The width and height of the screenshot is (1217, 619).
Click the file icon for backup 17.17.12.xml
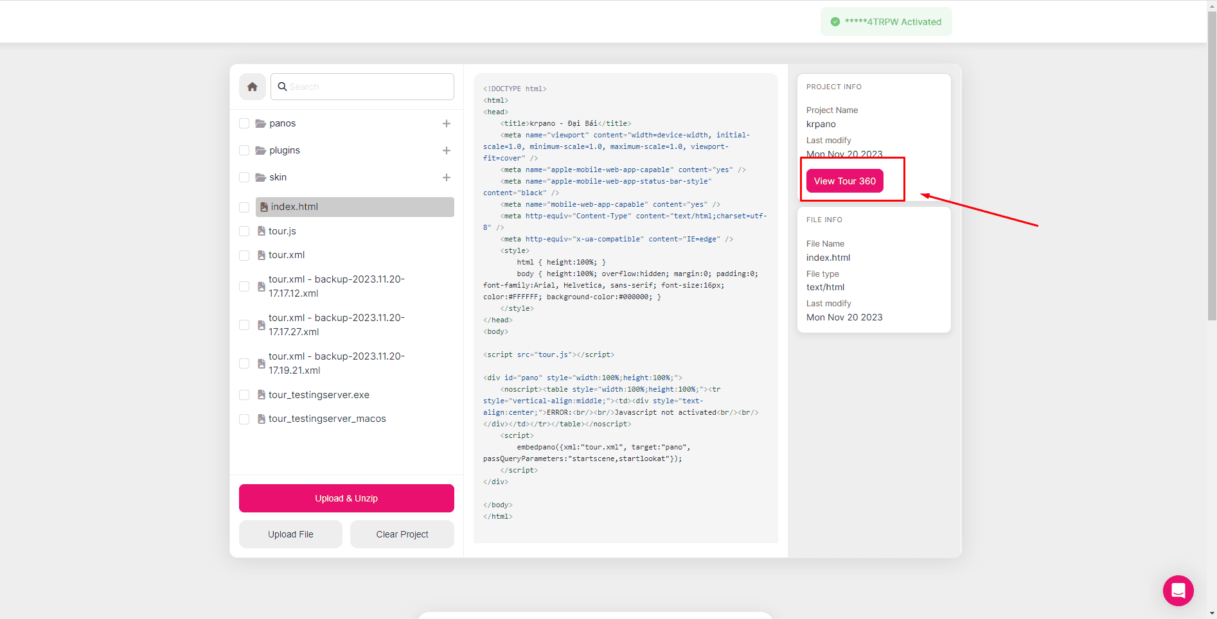pyautogui.click(x=262, y=286)
